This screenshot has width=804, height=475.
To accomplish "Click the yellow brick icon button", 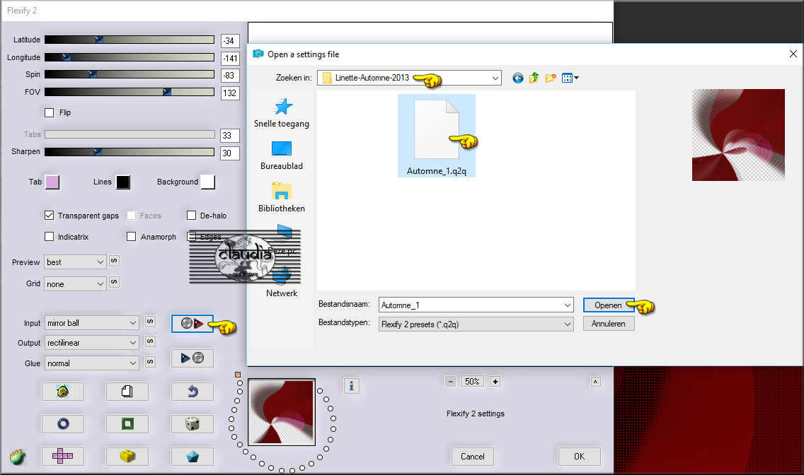I will pyautogui.click(x=127, y=456).
